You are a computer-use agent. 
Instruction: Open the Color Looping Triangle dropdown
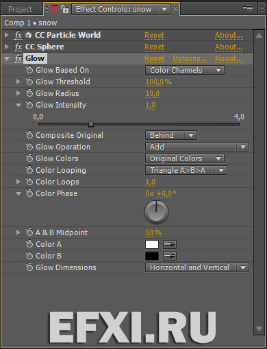coord(186,170)
